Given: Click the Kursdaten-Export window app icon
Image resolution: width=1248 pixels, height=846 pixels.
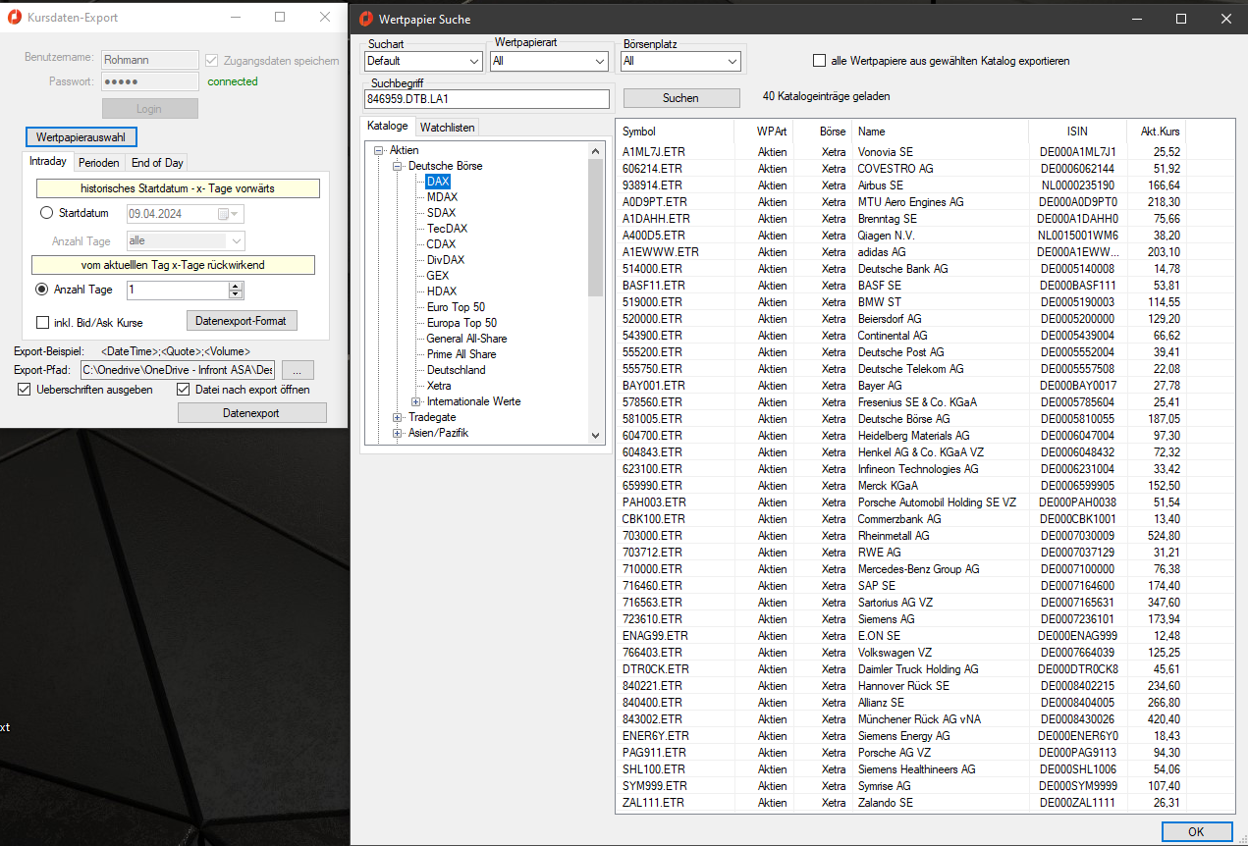Looking at the screenshot, I should click(15, 17).
